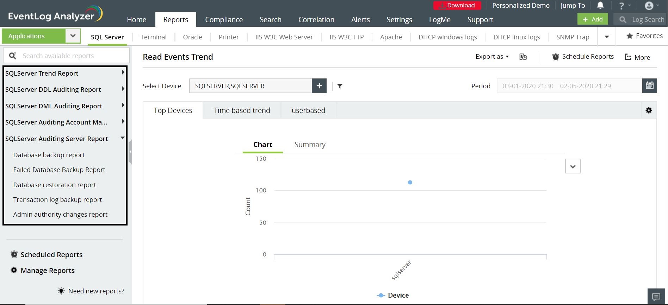Open Transaction log backup report
The height and width of the screenshot is (305, 668).
point(57,199)
